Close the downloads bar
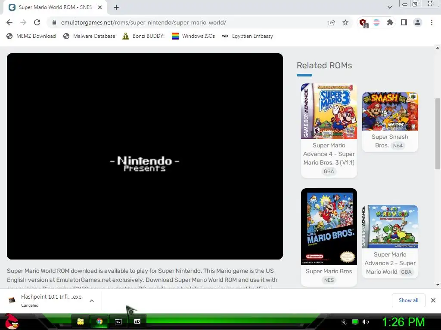 (433, 300)
